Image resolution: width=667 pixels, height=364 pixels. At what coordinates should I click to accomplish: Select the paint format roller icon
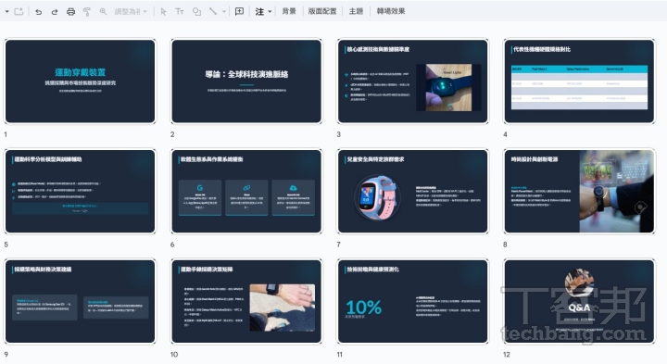[x=87, y=12]
